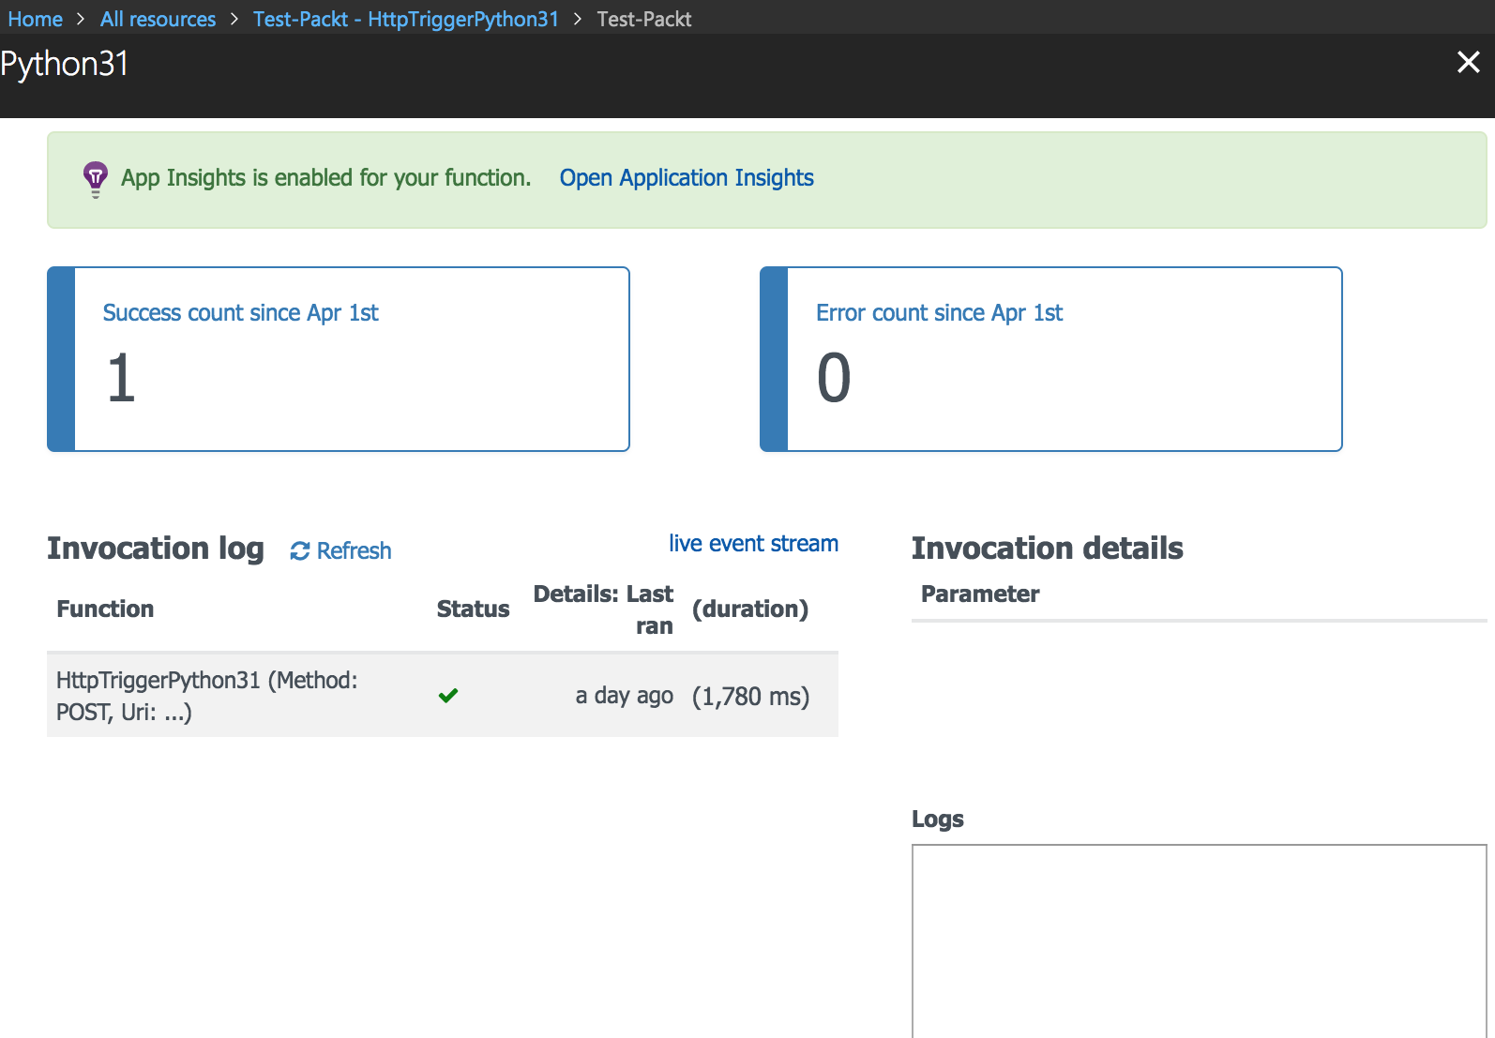Click the (duration) column header
Viewport: 1495px width, 1038px height.
(x=750, y=609)
